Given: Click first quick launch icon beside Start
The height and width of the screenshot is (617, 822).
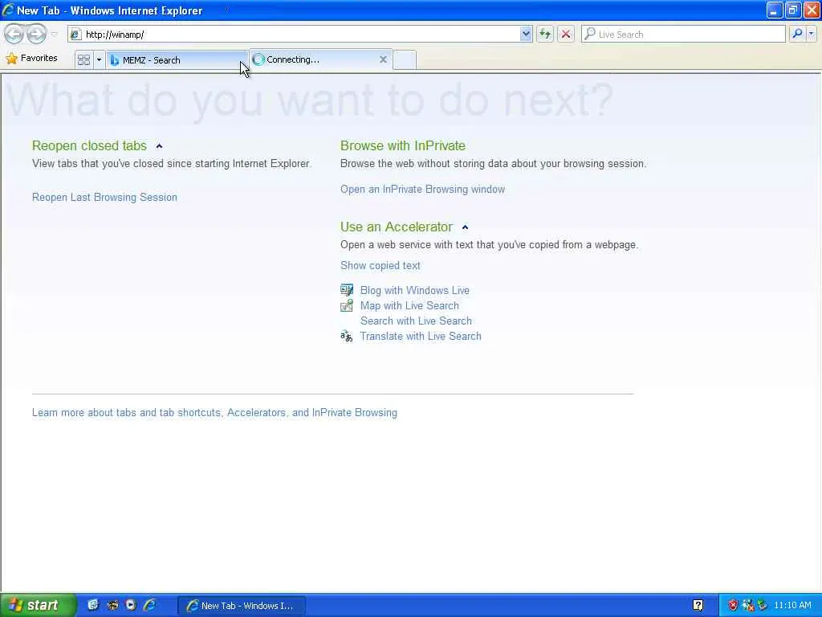Looking at the screenshot, I should click(93, 605).
